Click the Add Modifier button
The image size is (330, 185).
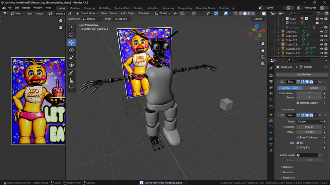tap(302, 75)
